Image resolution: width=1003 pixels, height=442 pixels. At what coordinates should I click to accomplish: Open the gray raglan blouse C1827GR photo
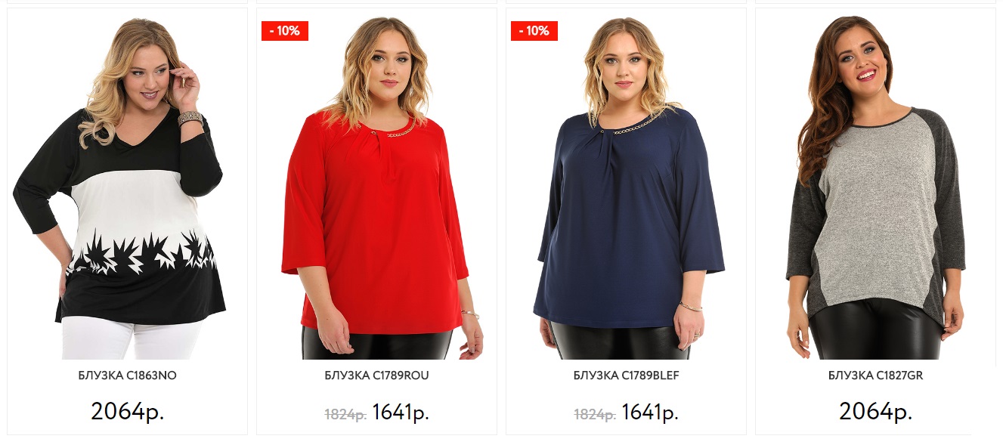tap(875, 187)
